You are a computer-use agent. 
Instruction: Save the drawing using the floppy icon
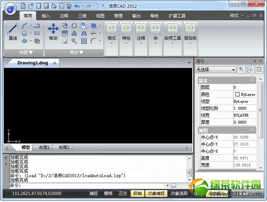pyautogui.click(x=39, y=6)
